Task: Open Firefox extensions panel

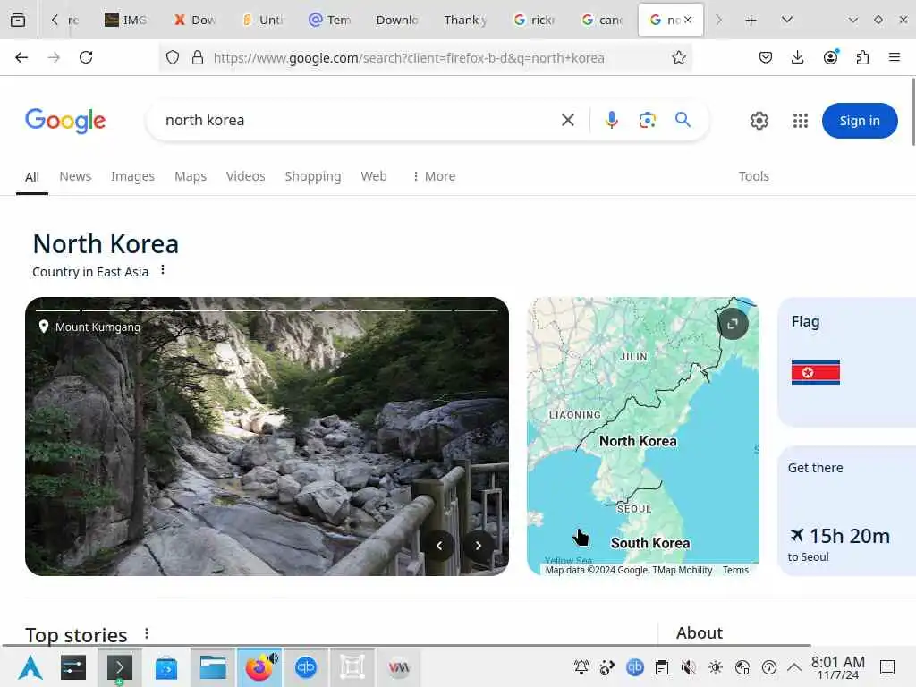Action: (862, 57)
